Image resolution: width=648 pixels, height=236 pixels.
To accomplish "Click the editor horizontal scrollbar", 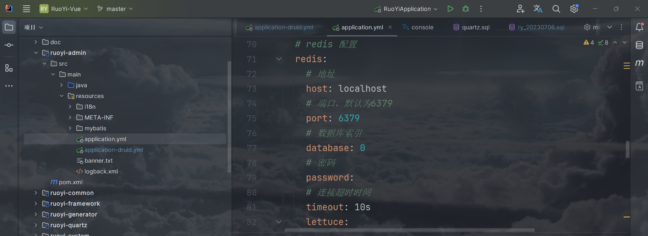I will pos(409,230).
